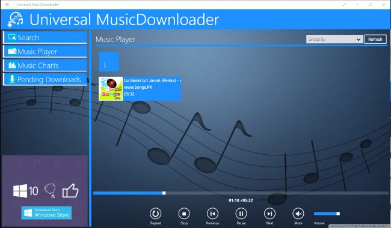
Task: Pause the current song
Action: (x=241, y=214)
